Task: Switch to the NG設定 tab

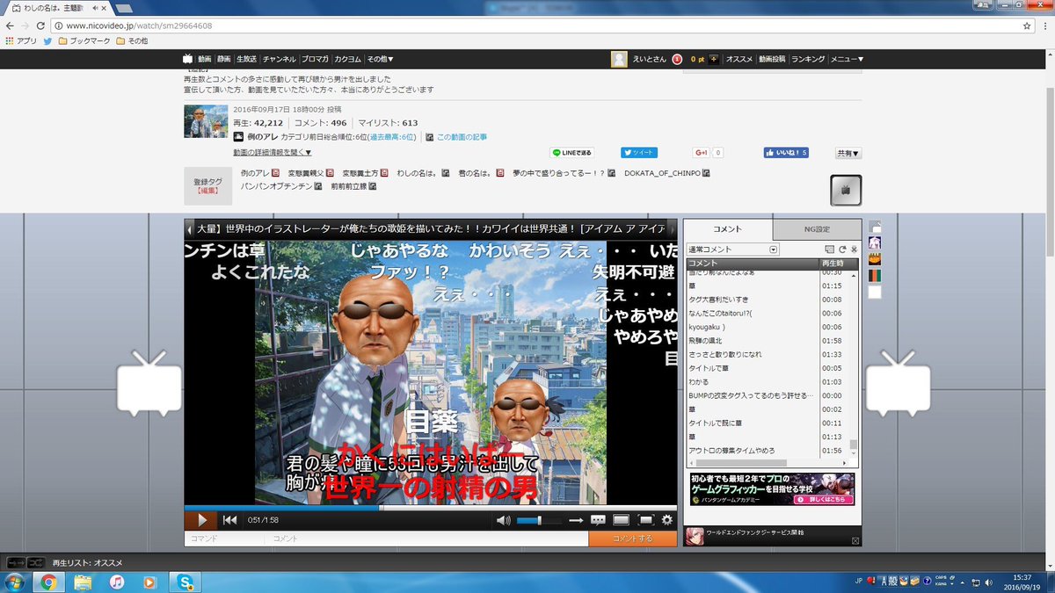Action: click(817, 228)
